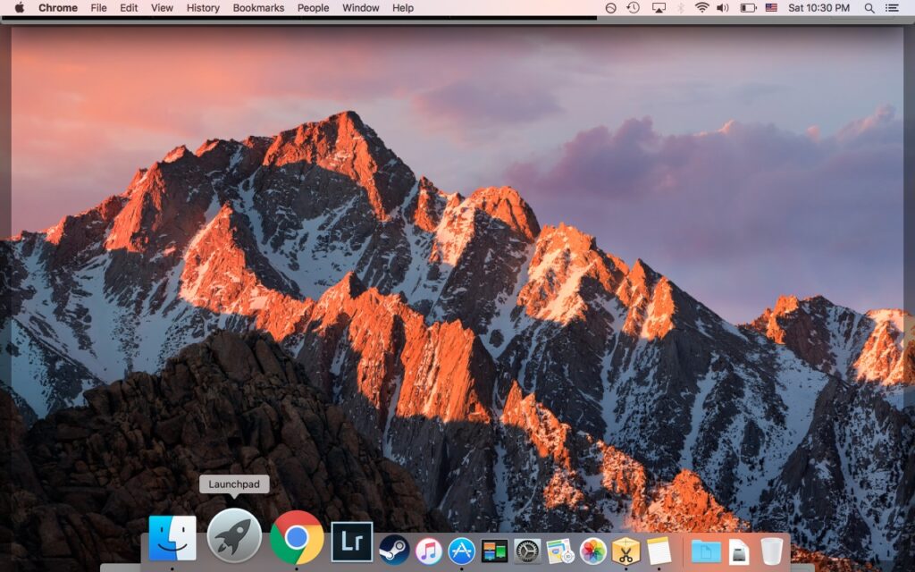Viewport: 915px width, 572px height.
Task: Open the App Store dock icon
Action: tap(461, 551)
